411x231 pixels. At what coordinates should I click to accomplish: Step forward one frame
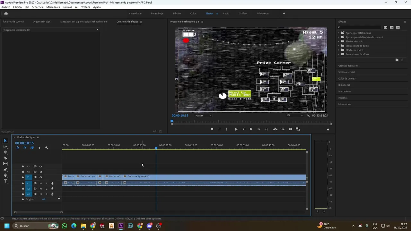point(259,129)
